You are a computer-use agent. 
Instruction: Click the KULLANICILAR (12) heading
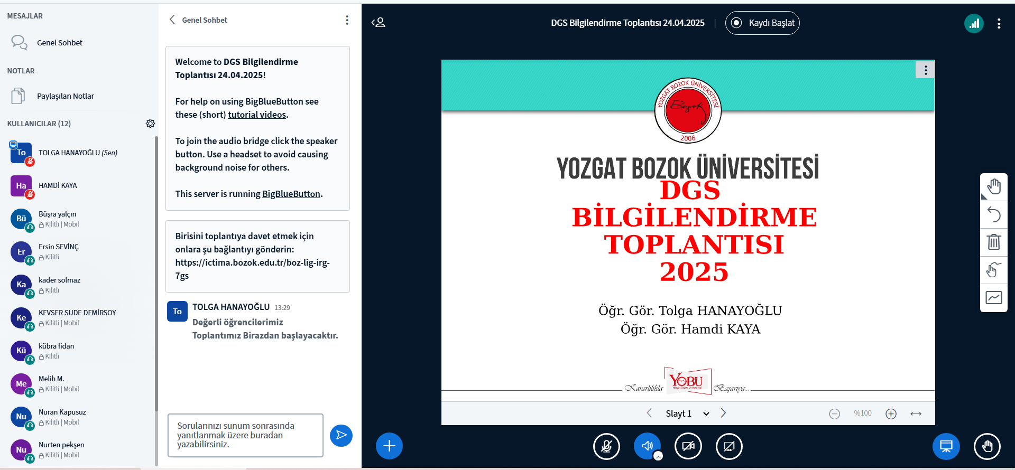39,124
